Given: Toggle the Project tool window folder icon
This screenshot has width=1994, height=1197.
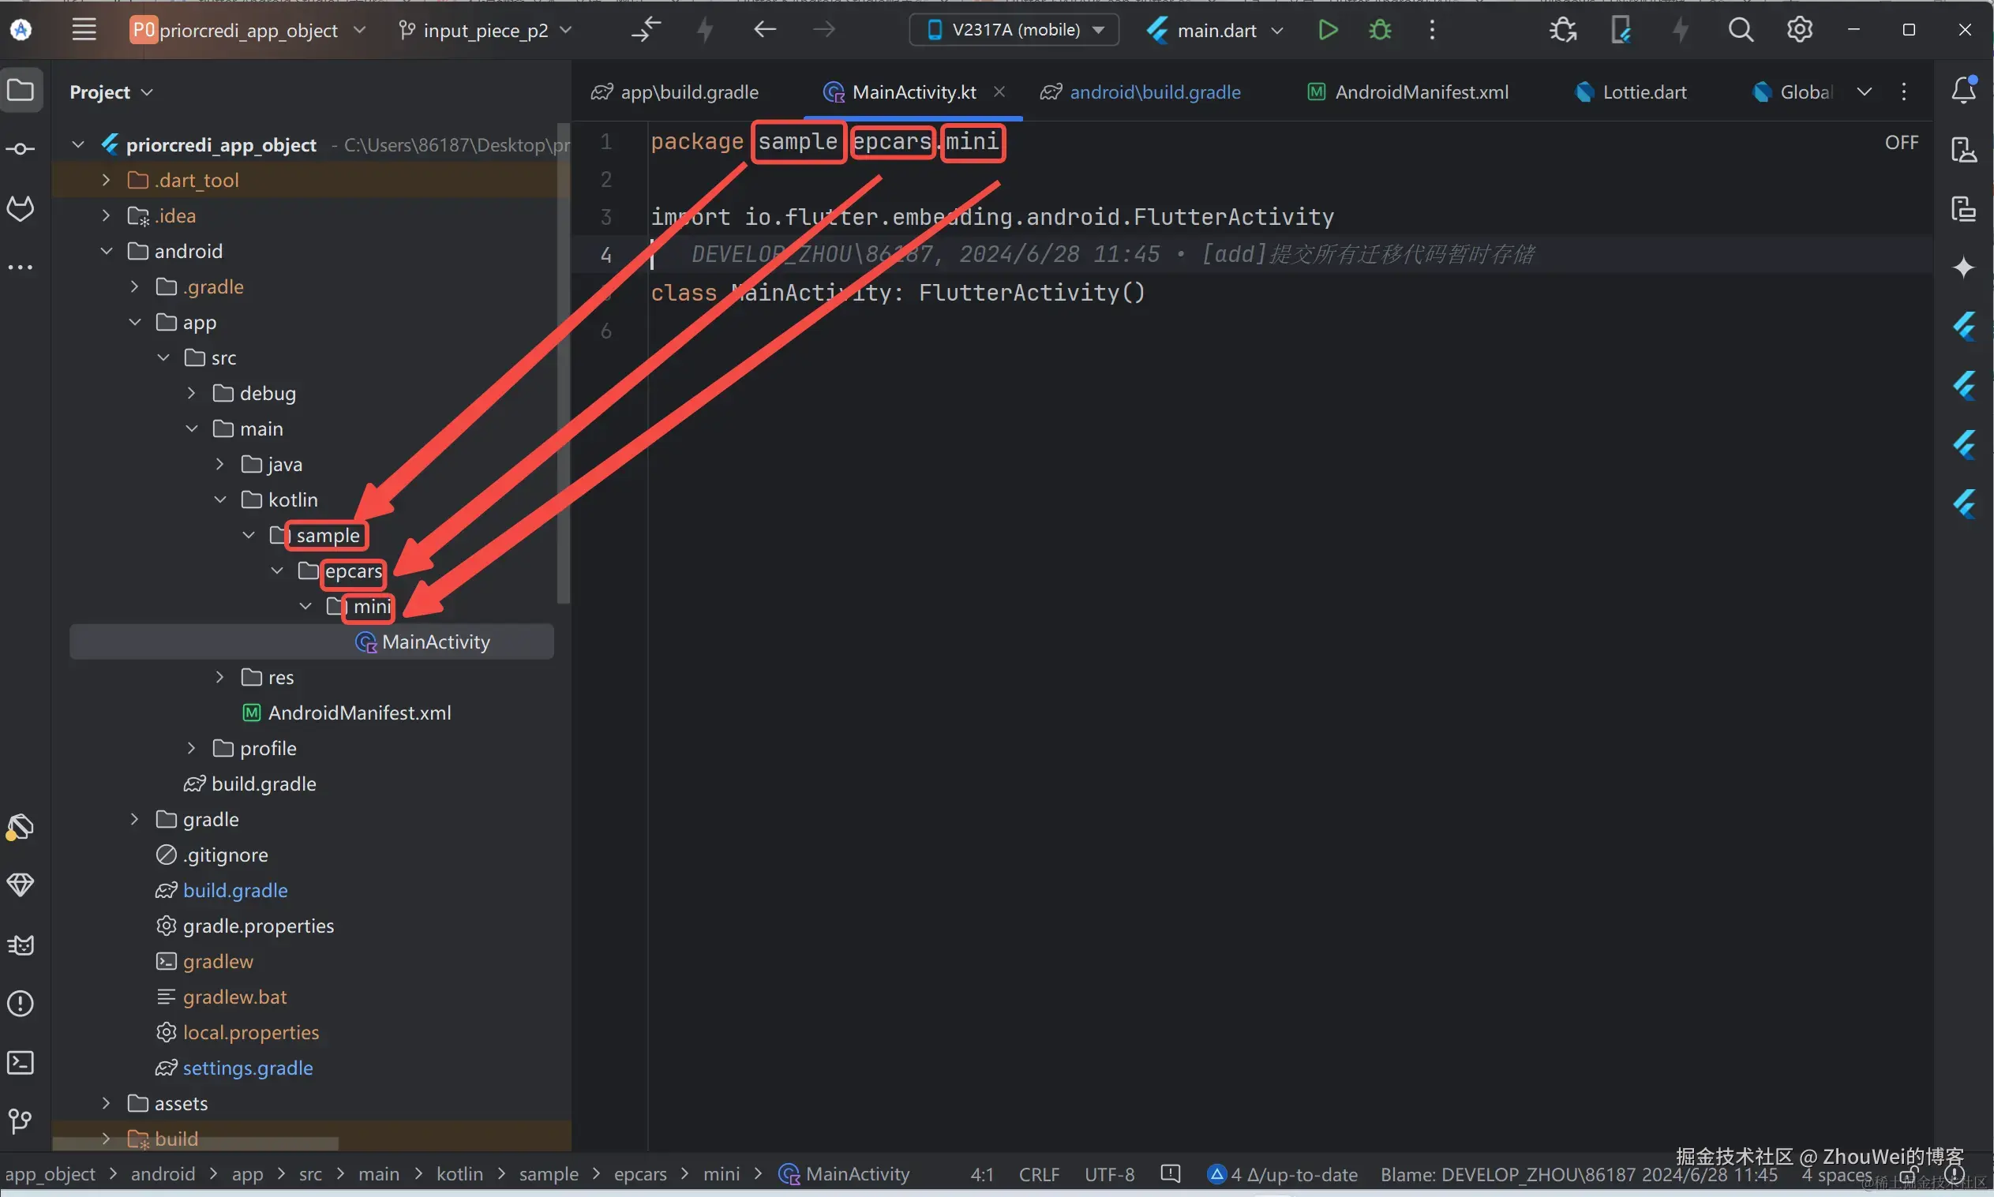Looking at the screenshot, I should tap(21, 90).
